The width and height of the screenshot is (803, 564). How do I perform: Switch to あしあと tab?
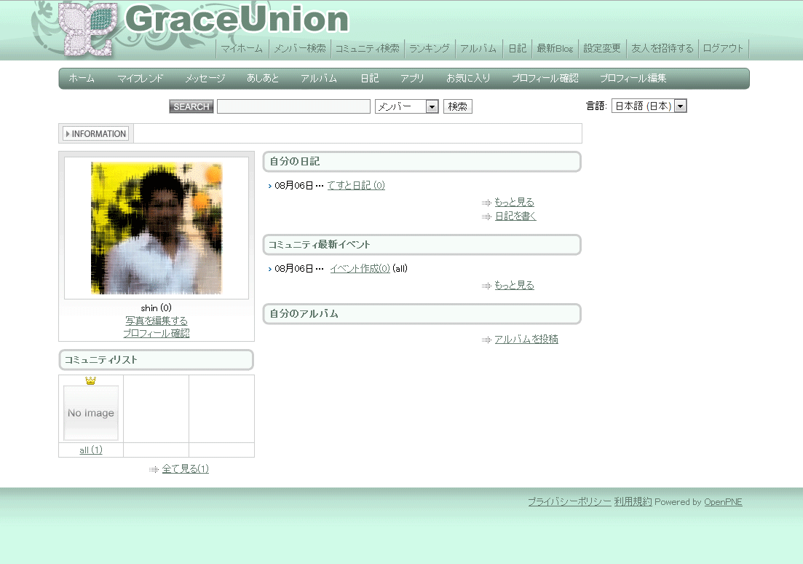(263, 79)
